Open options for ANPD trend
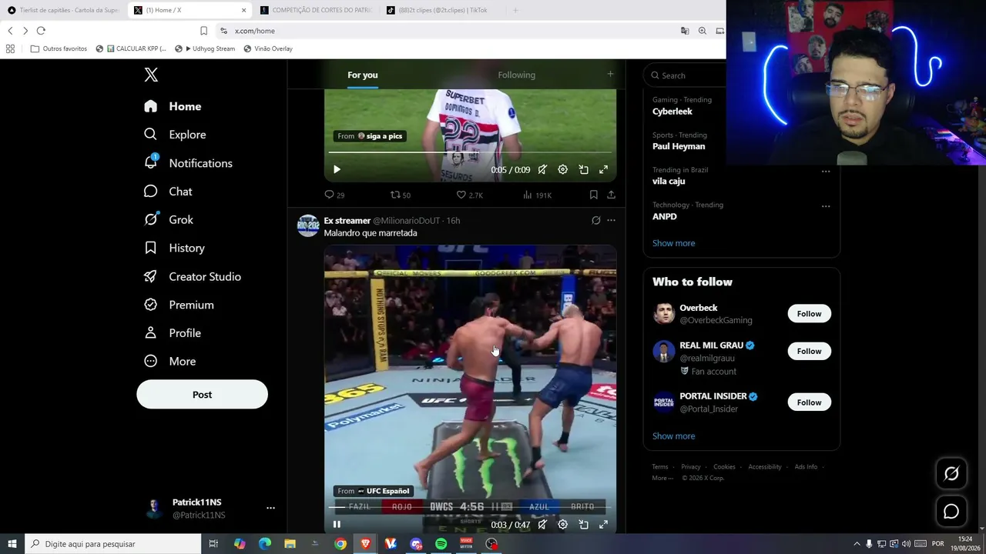The width and height of the screenshot is (986, 554). [x=826, y=206]
